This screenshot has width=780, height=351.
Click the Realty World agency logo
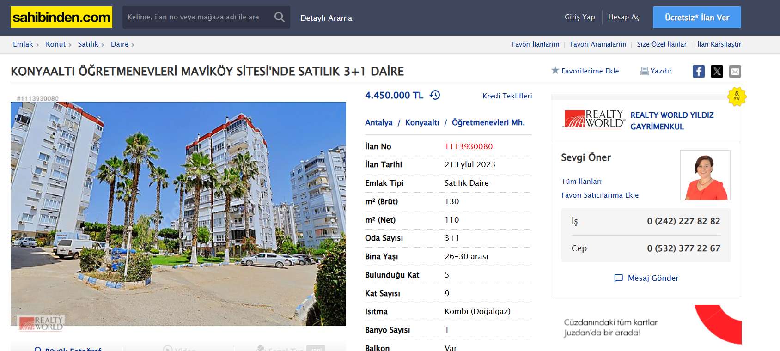[594, 119]
